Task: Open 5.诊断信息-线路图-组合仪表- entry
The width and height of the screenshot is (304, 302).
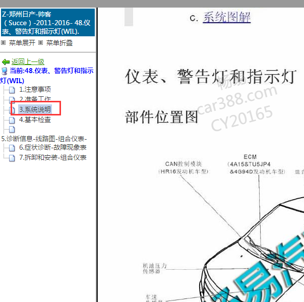Action: point(44,139)
